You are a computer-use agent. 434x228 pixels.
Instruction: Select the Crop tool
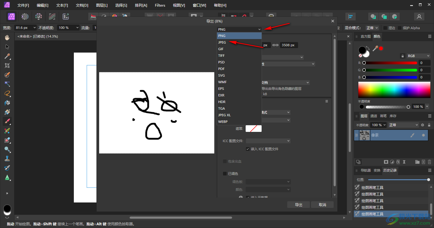7,65
